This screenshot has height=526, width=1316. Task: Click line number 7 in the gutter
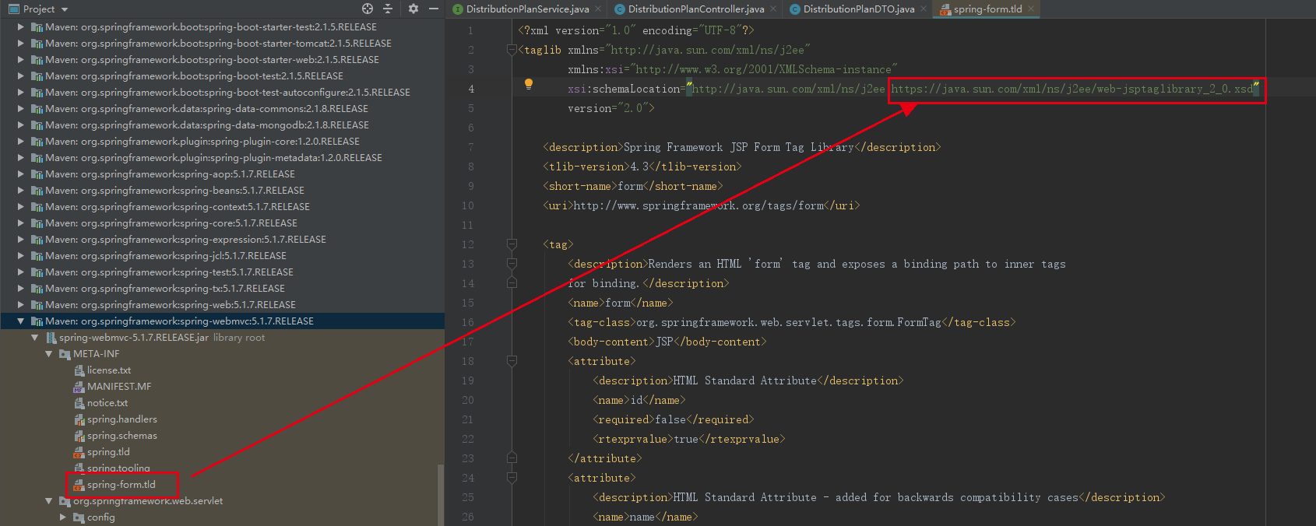(x=470, y=147)
